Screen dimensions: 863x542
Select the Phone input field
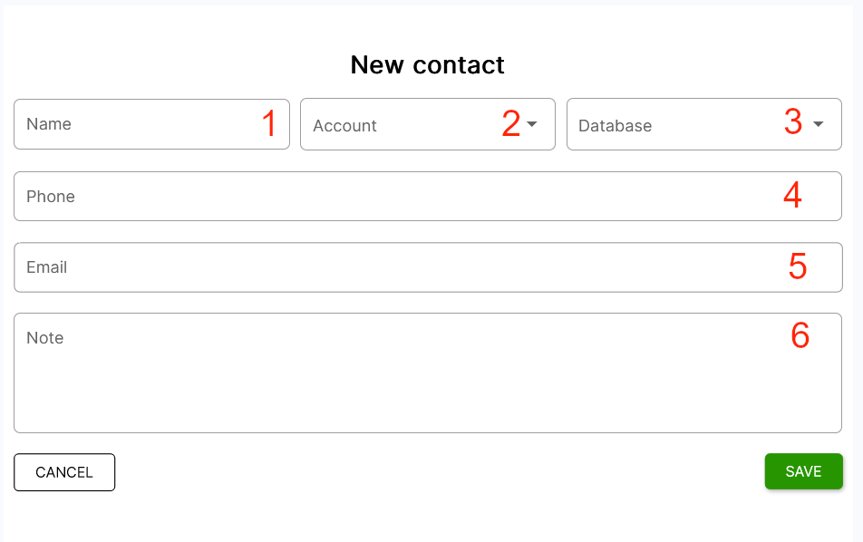(x=426, y=196)
